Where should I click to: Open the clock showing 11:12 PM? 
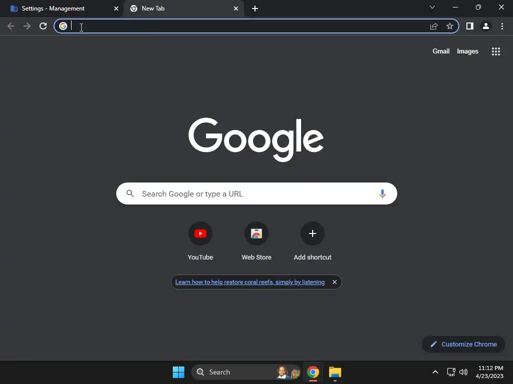489,372
